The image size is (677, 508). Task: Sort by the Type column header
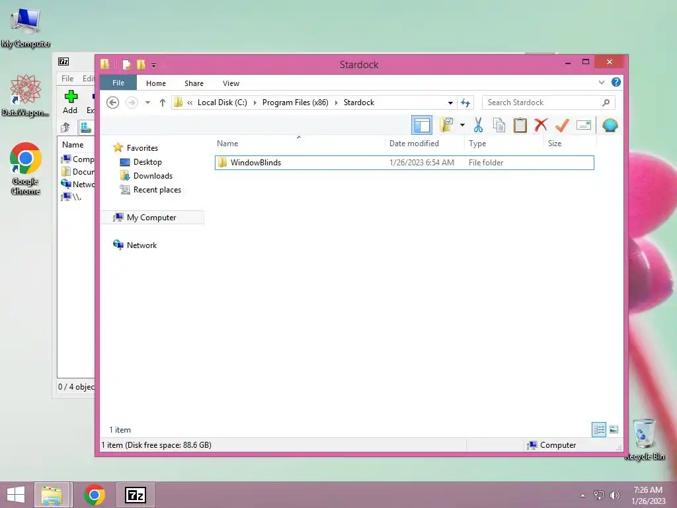pyautogui.click(x=477, y=144)
